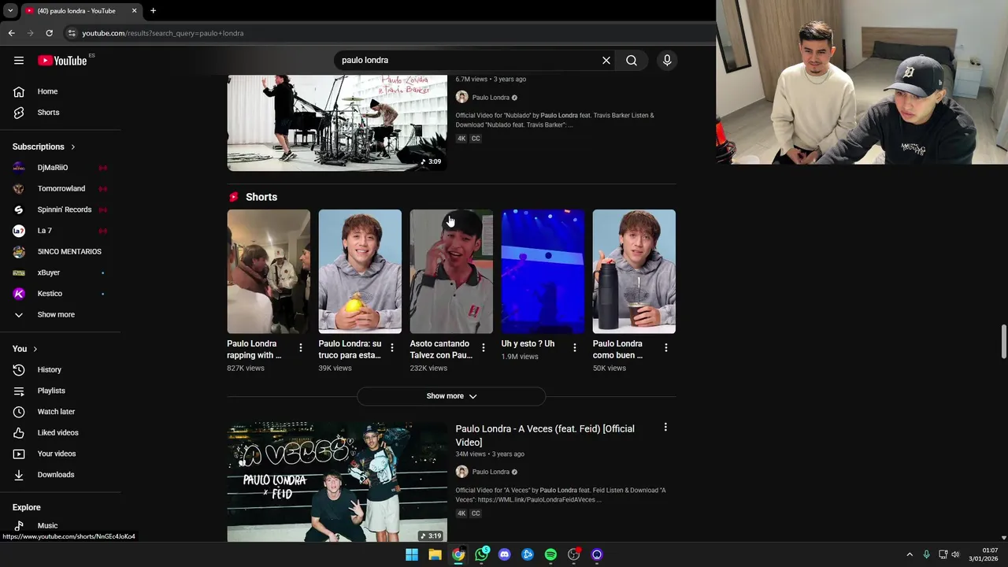Expand the You section chevron
Viewport: 1008px width, 567px height.
point(35,349)
